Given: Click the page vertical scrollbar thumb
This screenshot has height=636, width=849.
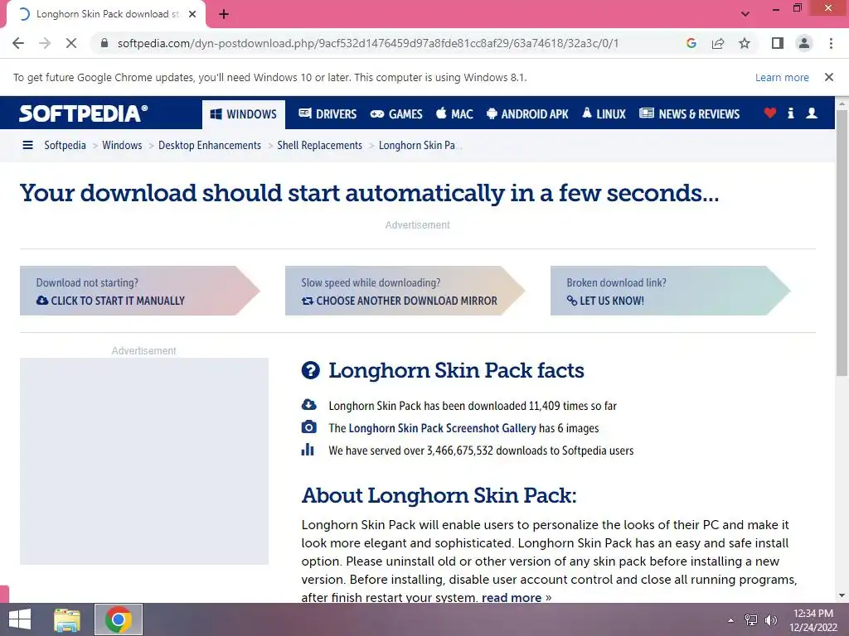Looking at the screenshot, I should [842, 243].
